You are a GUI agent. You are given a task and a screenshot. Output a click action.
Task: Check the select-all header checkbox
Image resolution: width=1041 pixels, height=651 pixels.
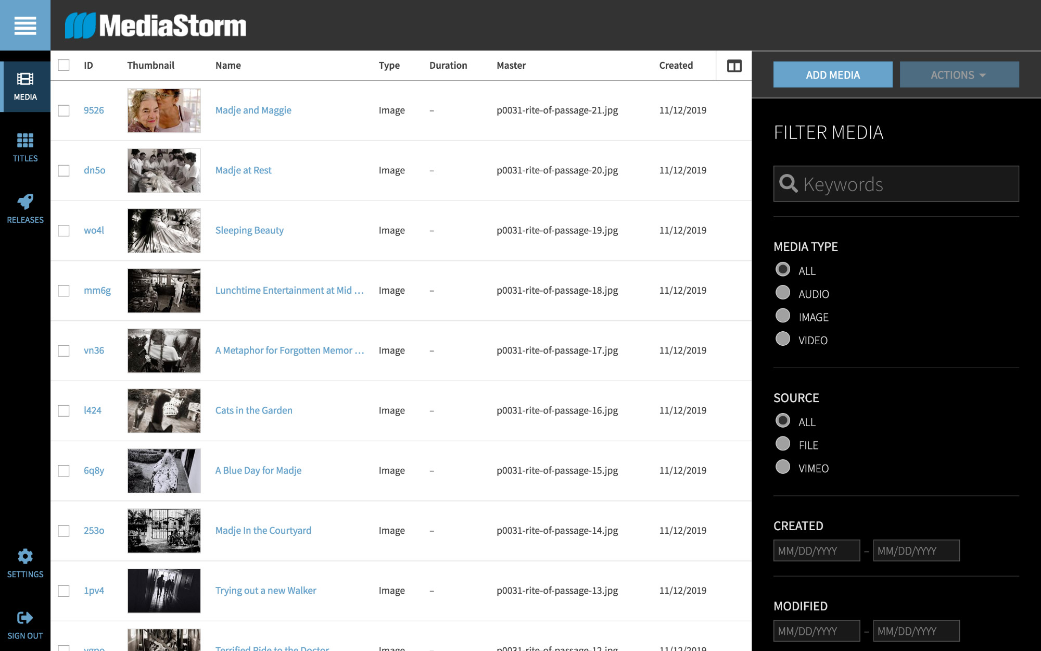tap(64, 65)
